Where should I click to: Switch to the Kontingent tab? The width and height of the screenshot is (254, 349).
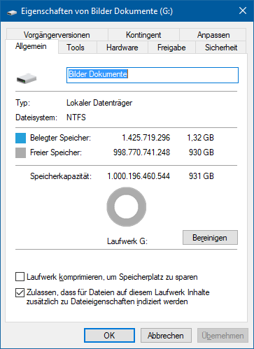click(143, 35)
